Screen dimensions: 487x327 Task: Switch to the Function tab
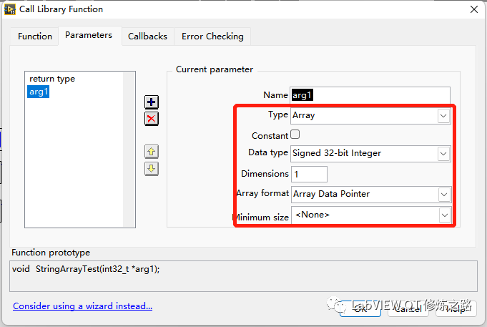(x=35, y=36)
